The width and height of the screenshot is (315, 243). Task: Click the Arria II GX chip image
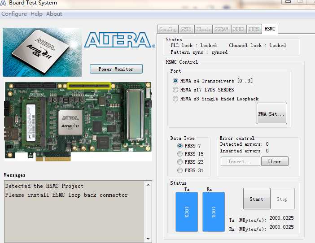point(42,52)
